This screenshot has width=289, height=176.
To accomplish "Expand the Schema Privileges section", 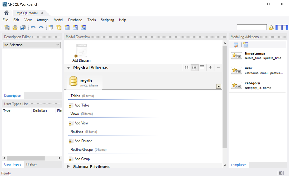I will coord(68,166).
